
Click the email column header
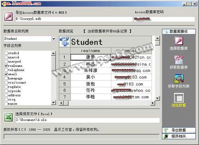pos(131,51)
